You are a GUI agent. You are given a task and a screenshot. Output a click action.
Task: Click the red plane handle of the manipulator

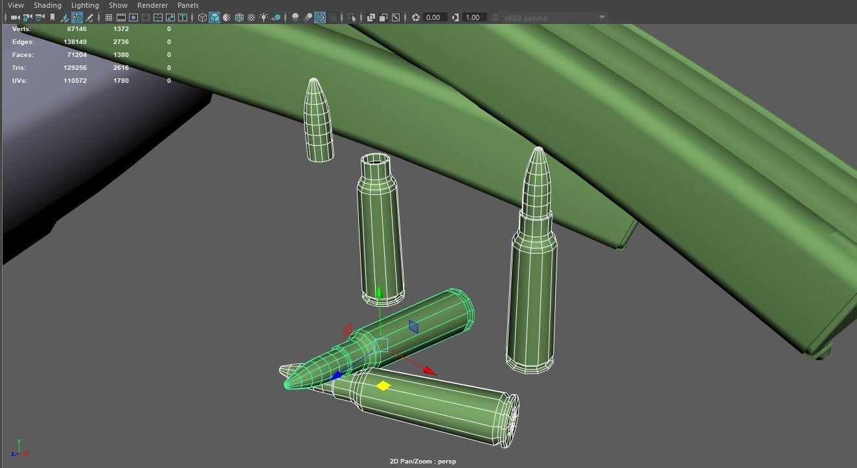click(347, 329)
